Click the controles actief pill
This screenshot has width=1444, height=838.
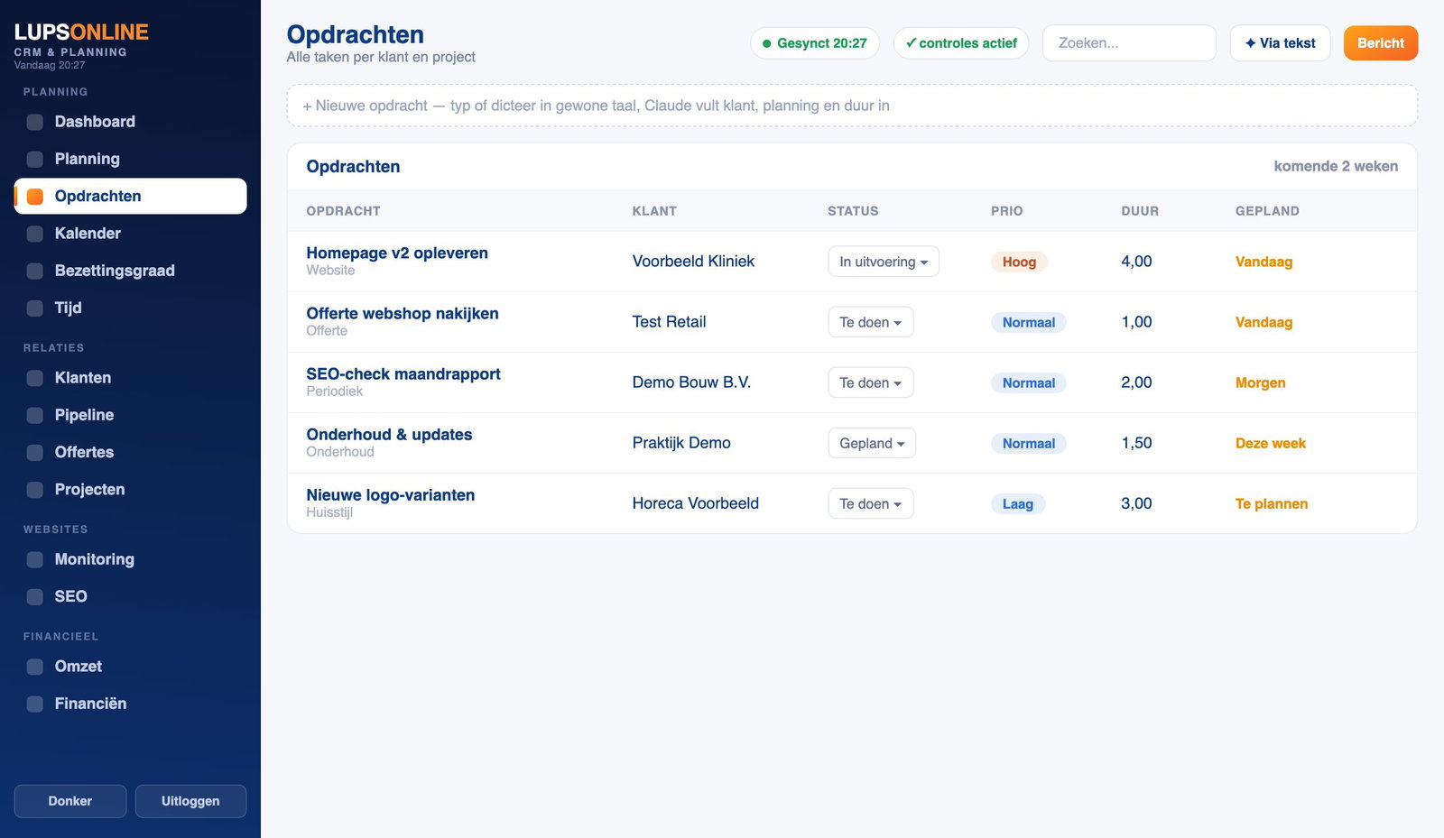[x=961, y=43]
